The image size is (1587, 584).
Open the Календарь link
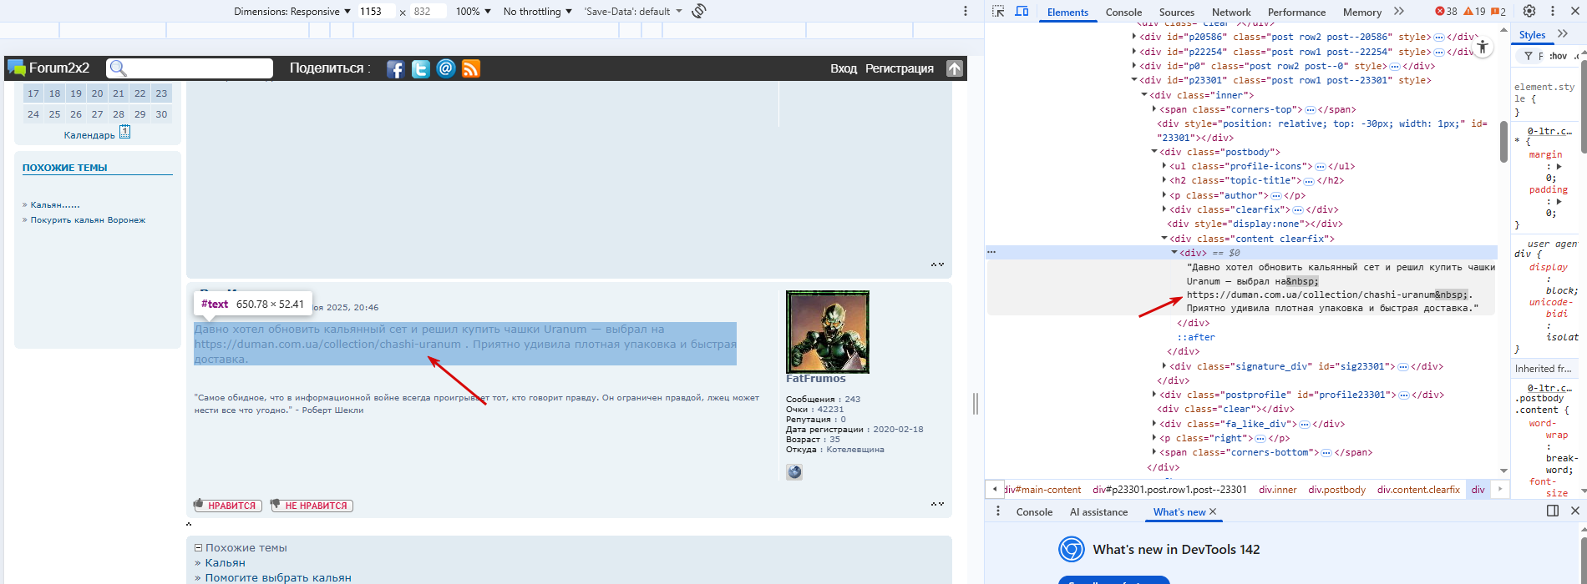pos(89,135)
